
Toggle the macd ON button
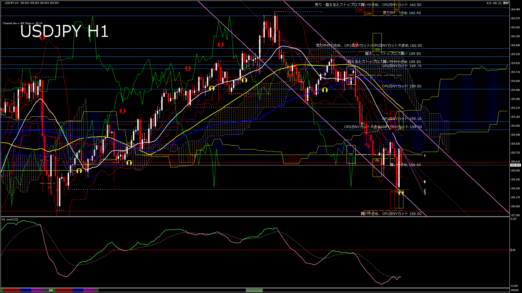(x=254, y=291)
